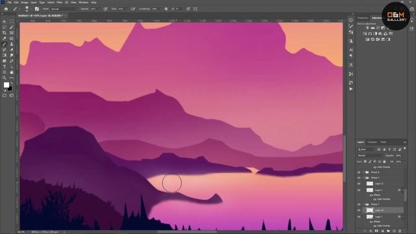Open the Filter menu

(59, 2)
